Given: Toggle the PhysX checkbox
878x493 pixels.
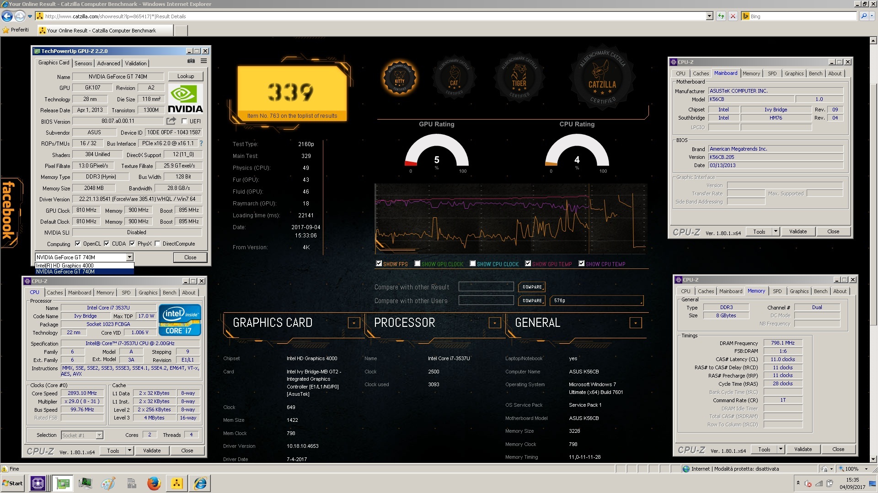Looking at the screenshot, I should click(x=132, y=244).
